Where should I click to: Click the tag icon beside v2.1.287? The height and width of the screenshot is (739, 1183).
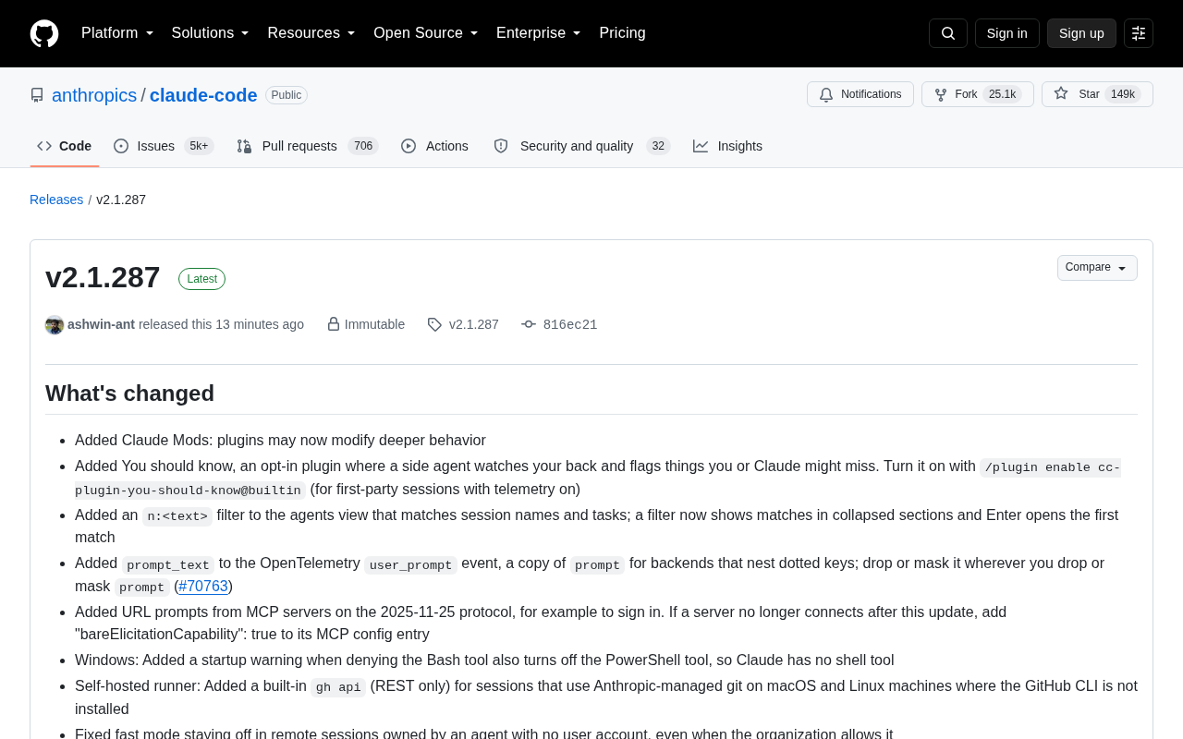pyautogui.click(x=434, y=324)
